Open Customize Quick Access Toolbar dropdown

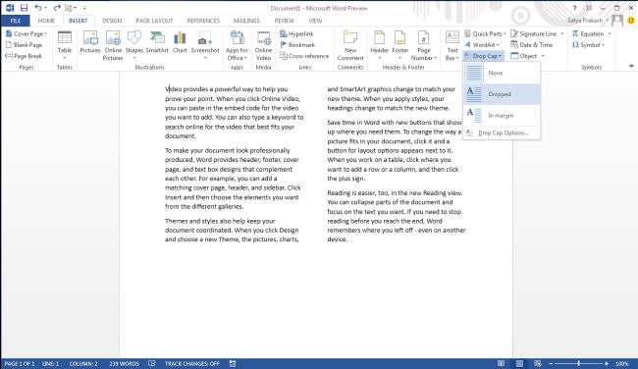(84, 8)
